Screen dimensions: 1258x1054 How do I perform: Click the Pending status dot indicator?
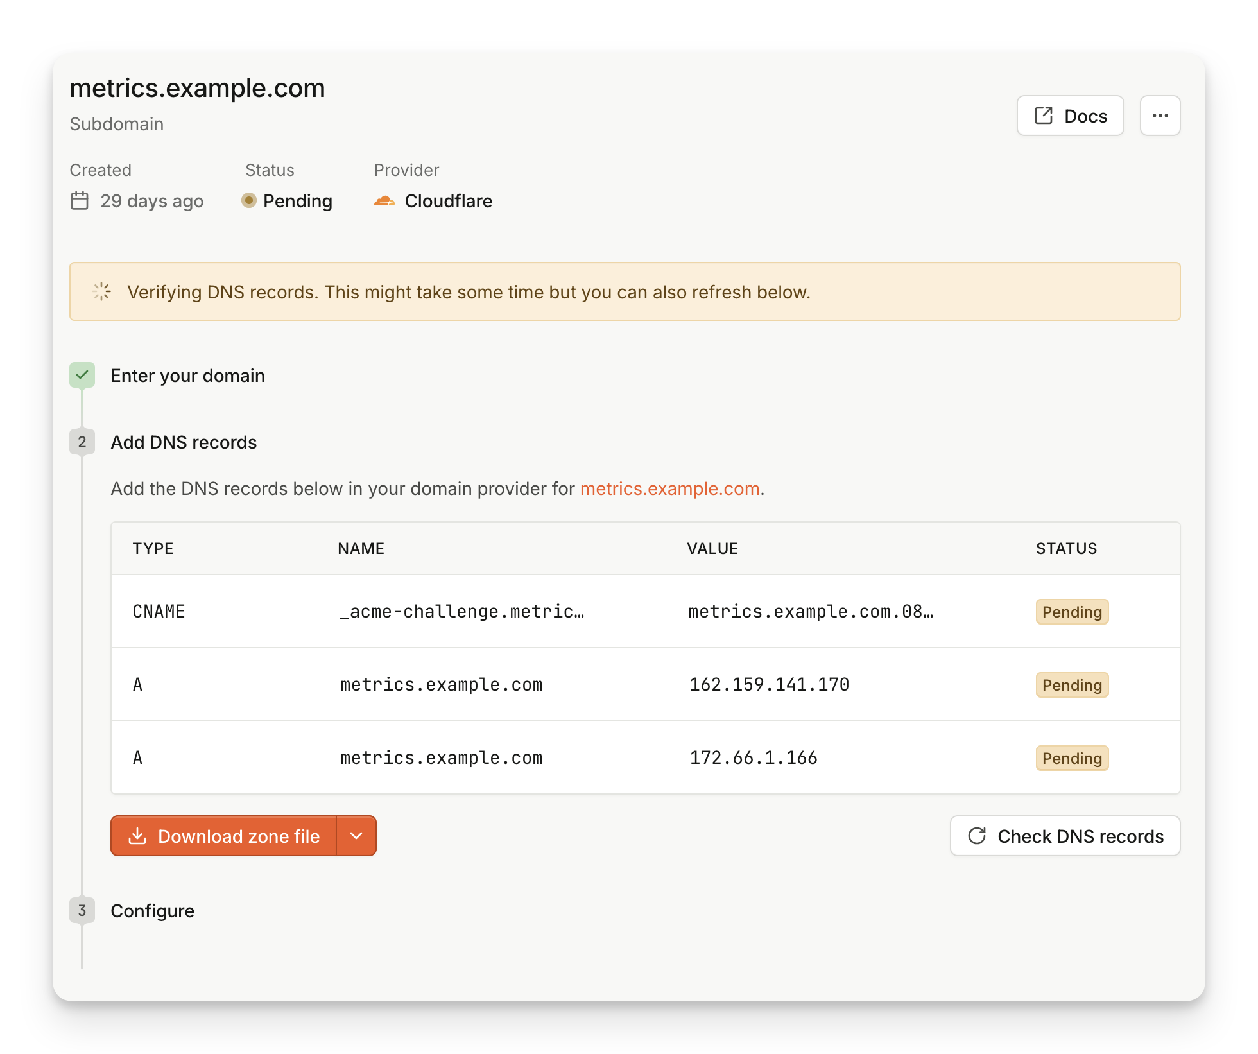pyautogui.click(x=249, y=201)
